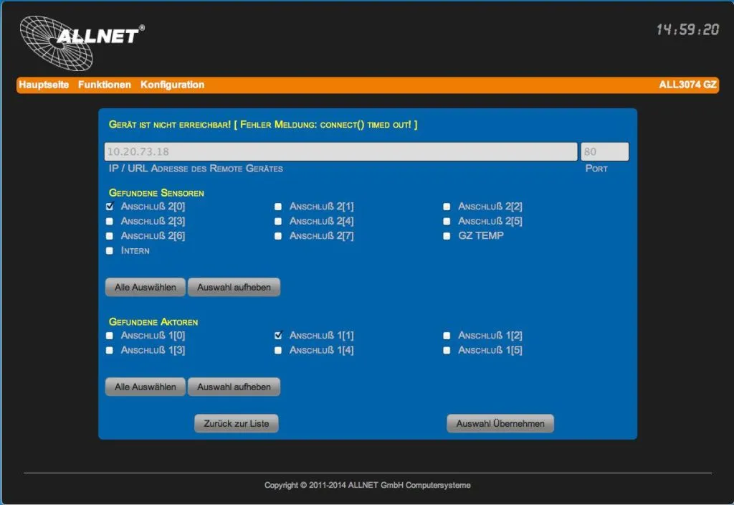Disable the Anschluß 2[0] sensor checkbox
This screenshot has width=734, height=505.
pyautogui.click(x=109, y=207)
